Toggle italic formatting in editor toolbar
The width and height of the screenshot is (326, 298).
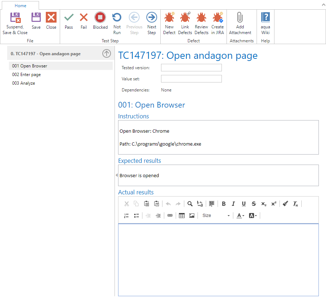click(x=233, y=204)
